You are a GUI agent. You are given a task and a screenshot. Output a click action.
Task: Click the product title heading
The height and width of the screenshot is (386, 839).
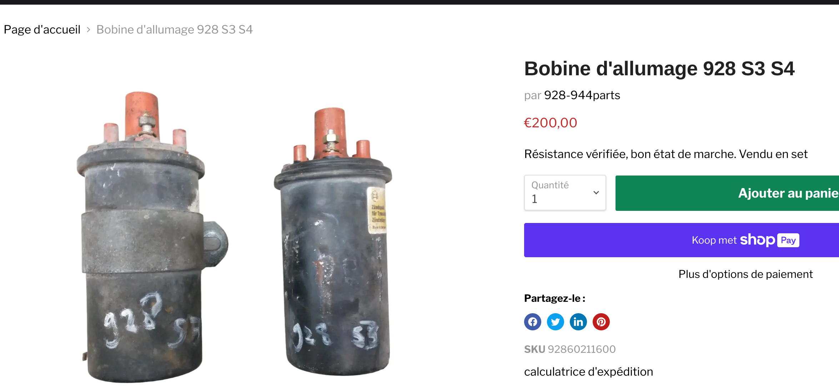click(x=659, y=68)
